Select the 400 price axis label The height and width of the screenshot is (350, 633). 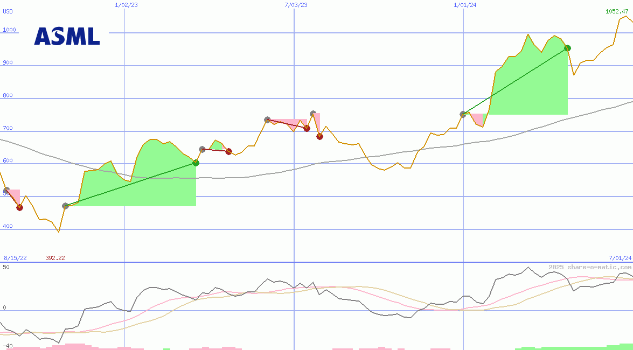pos(8,226)
